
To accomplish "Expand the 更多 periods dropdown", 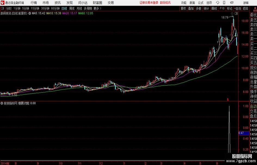I will point(97,8).
